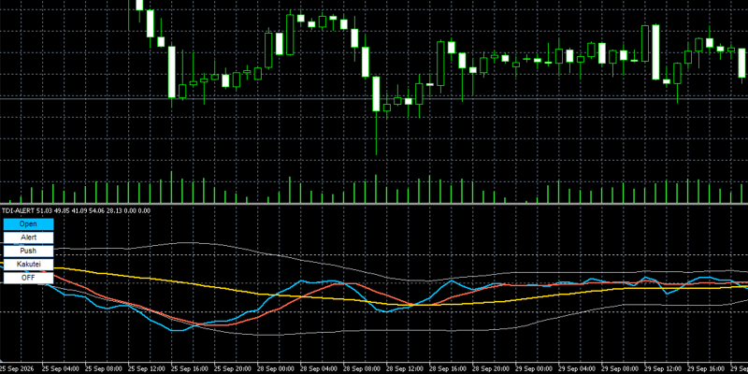Click the 29 Sep 12:00 time label
748x374 pixels.
click(662, 368)
